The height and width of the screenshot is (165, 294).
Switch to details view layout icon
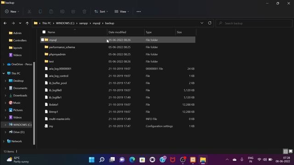point(286,151)
